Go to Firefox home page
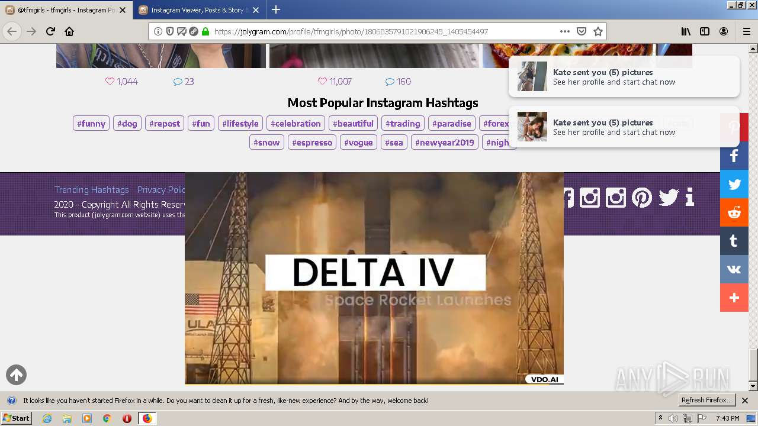Screen dimensions: 758x426 [69, 31]
